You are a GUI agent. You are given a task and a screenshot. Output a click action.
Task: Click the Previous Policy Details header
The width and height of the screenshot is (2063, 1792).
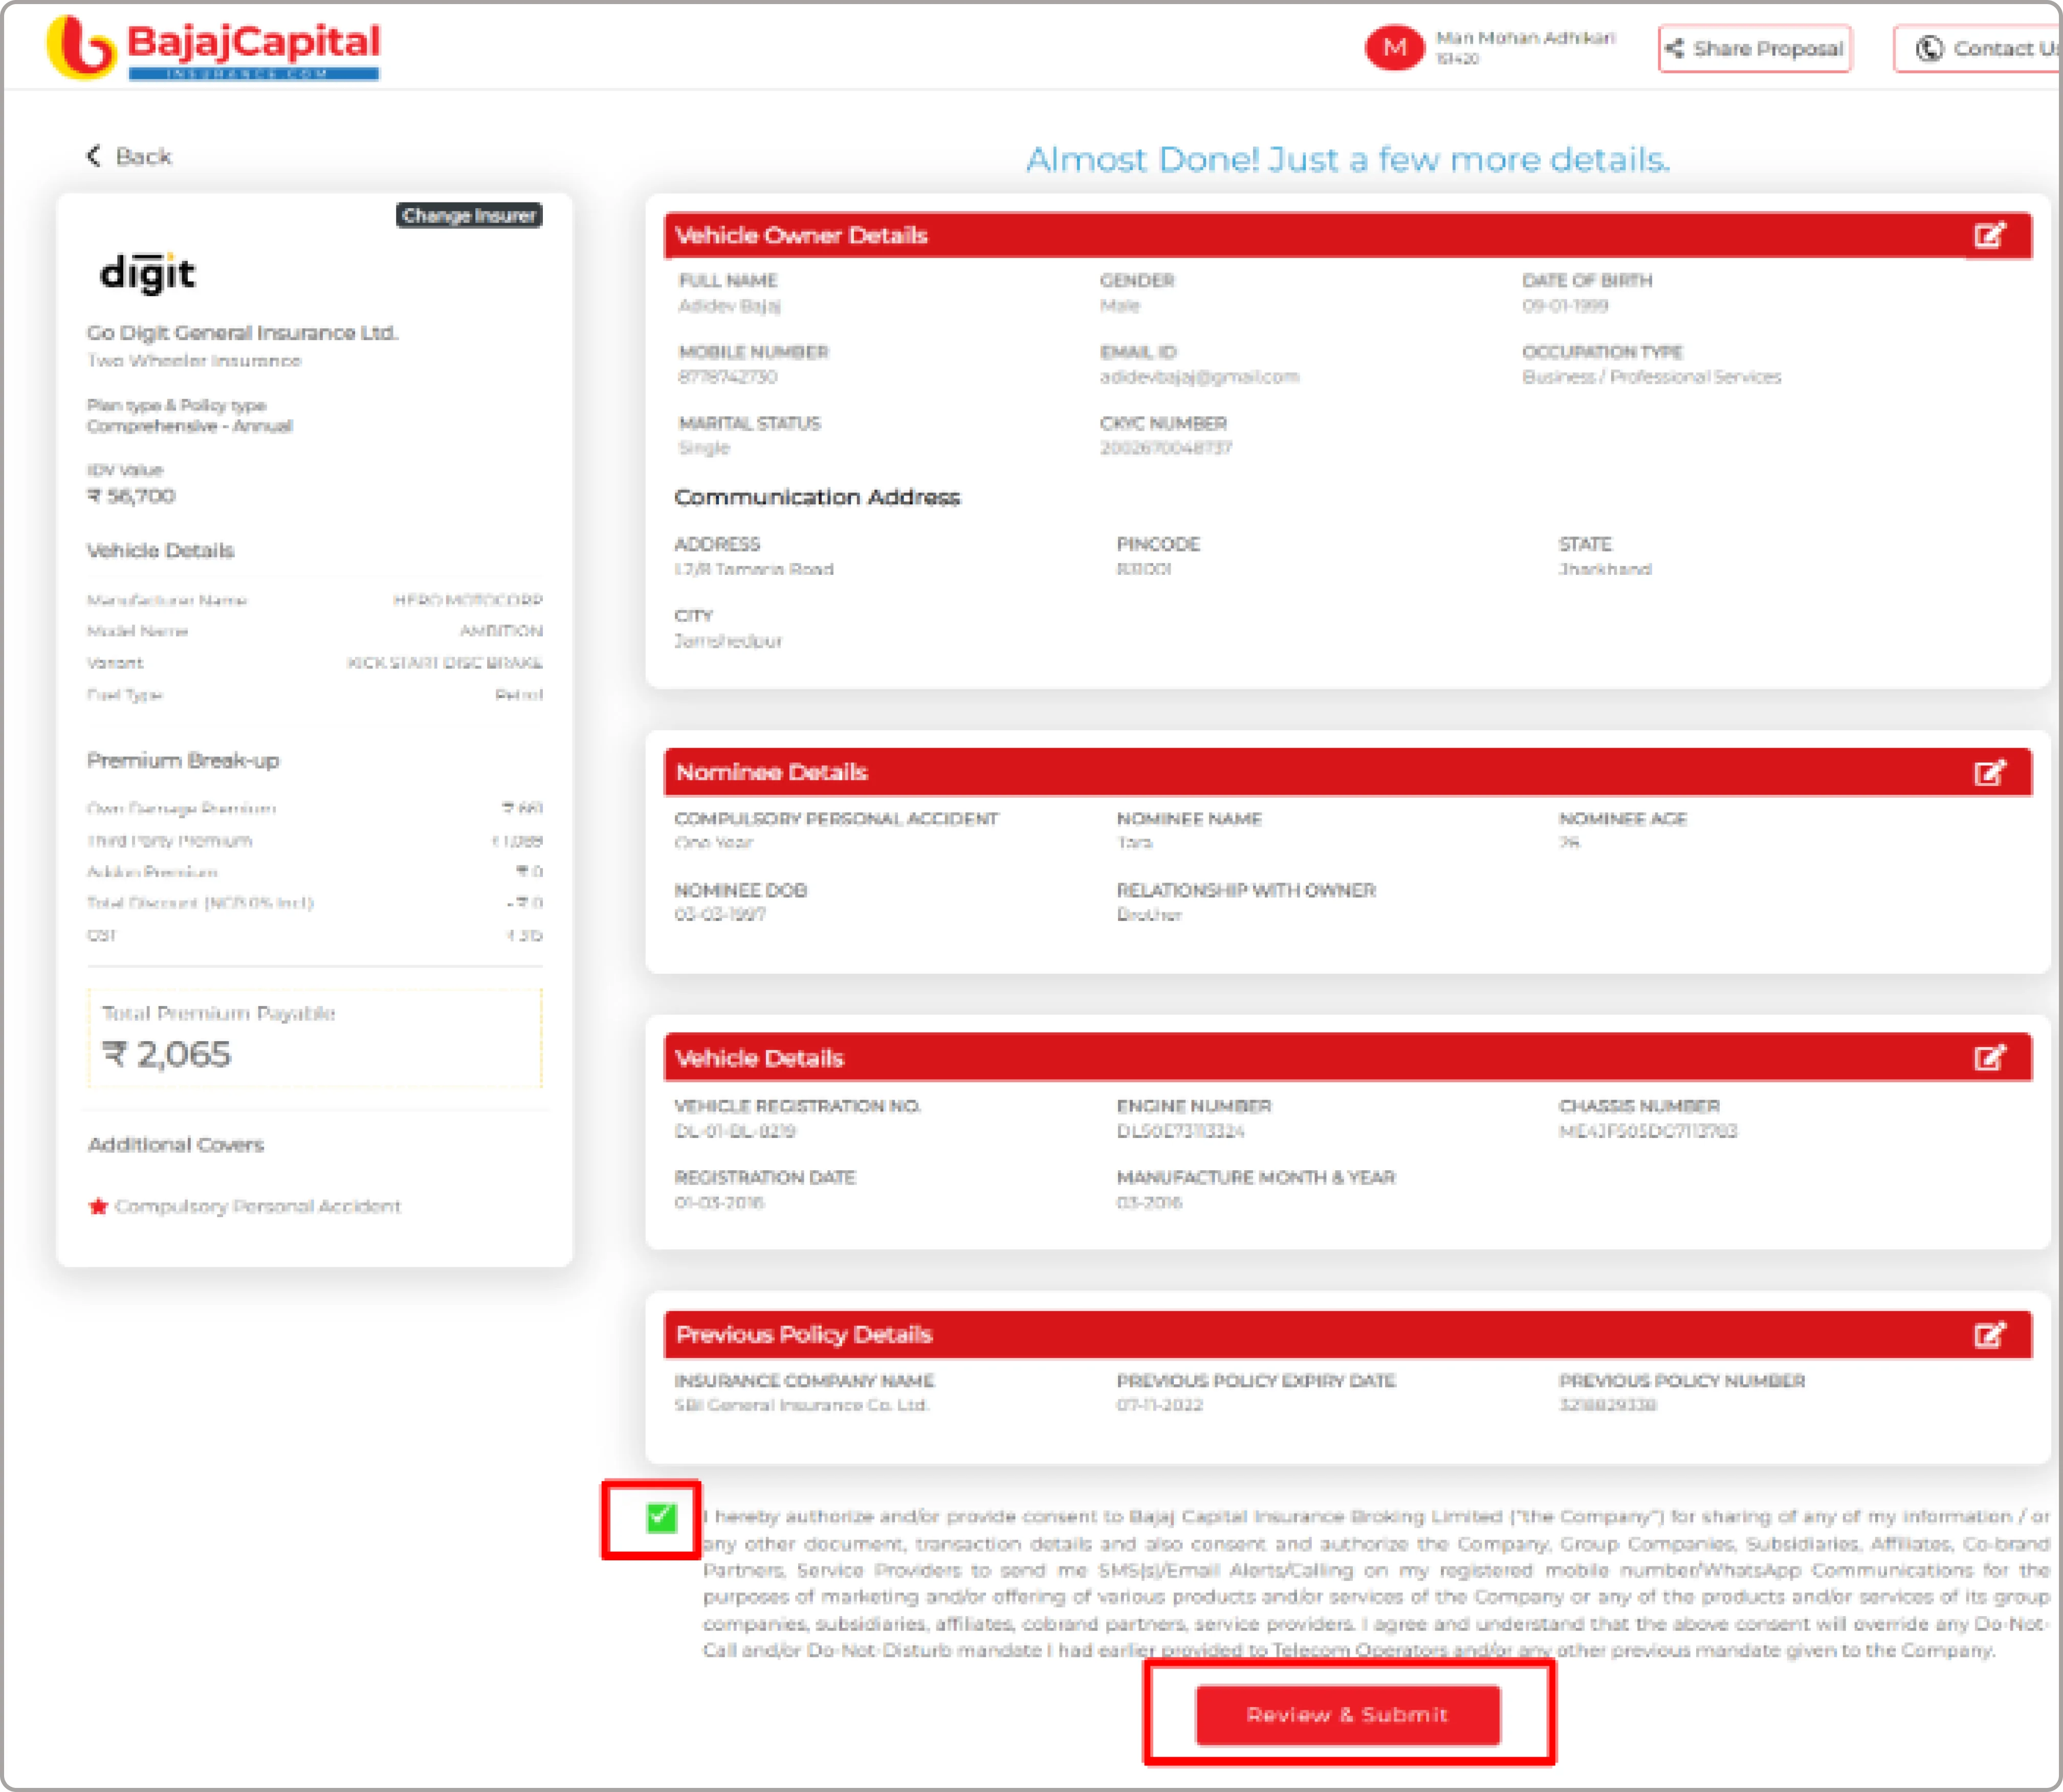(x=1348, y=1334)
